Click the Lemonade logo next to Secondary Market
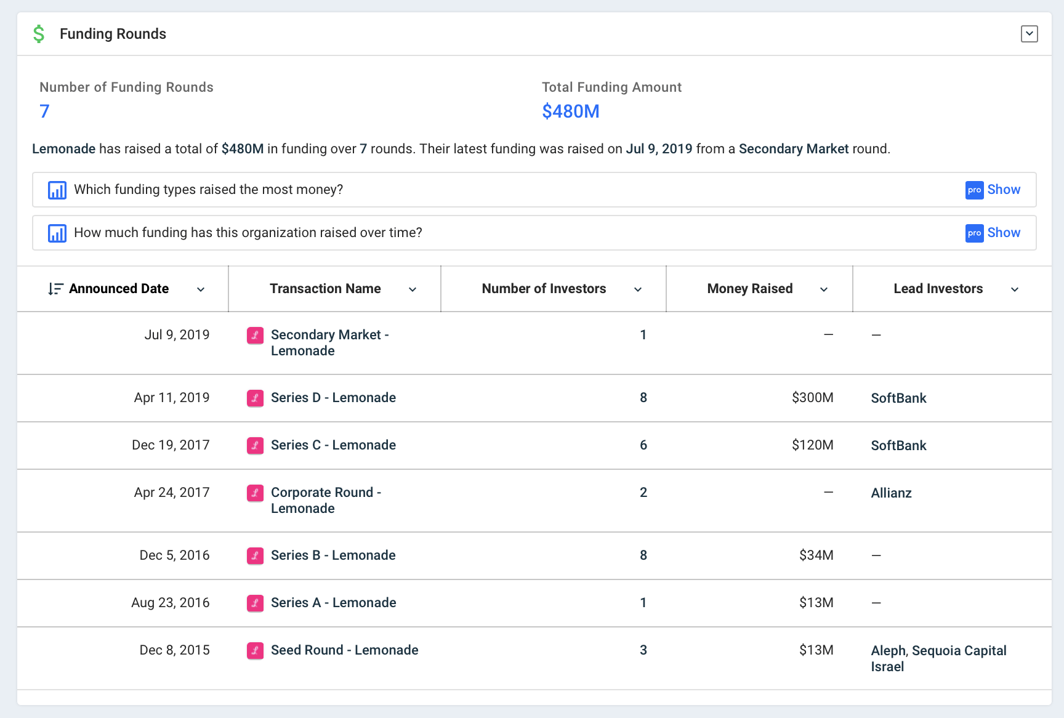1064x718 pixels. pos(255,335)
